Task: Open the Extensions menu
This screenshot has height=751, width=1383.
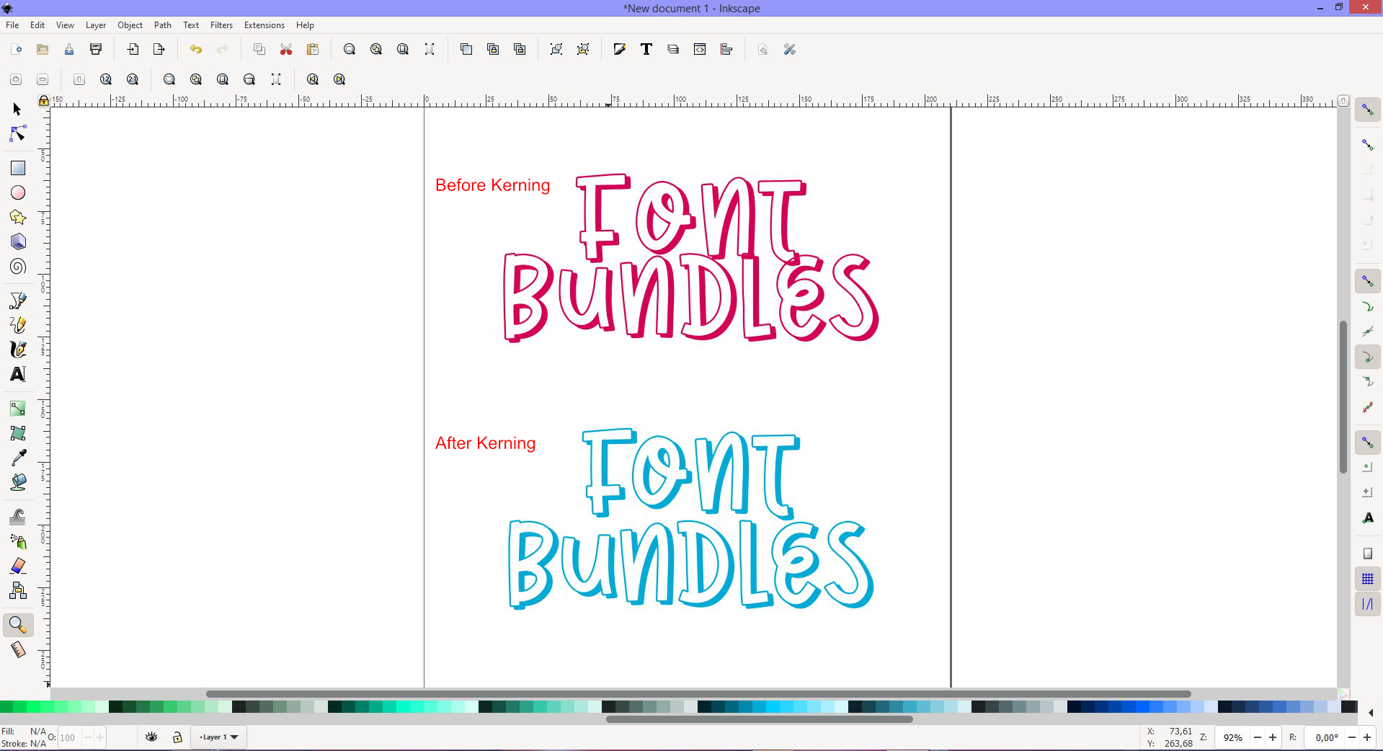Action: point(264,25)
